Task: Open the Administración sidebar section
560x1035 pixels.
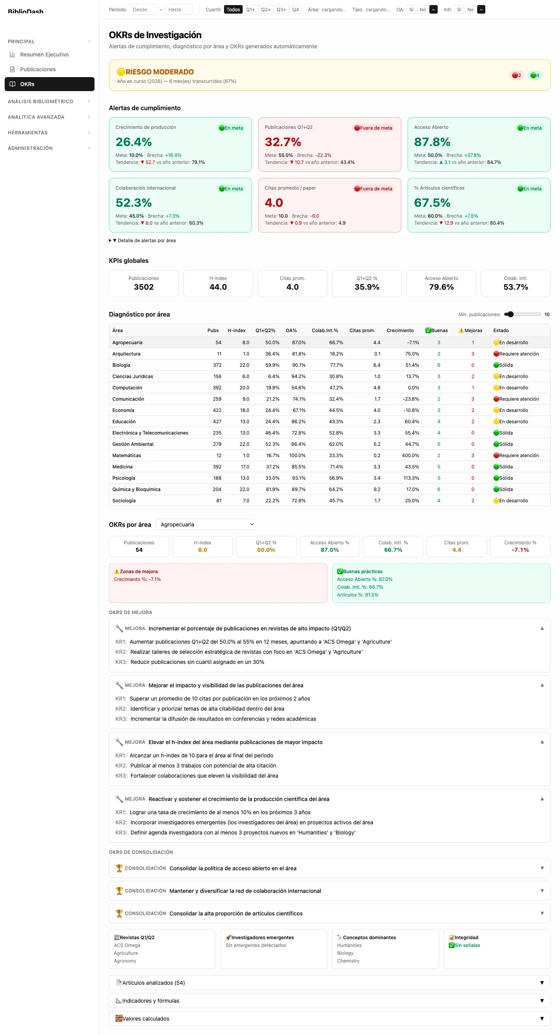Action: click(x=50, y=148)
